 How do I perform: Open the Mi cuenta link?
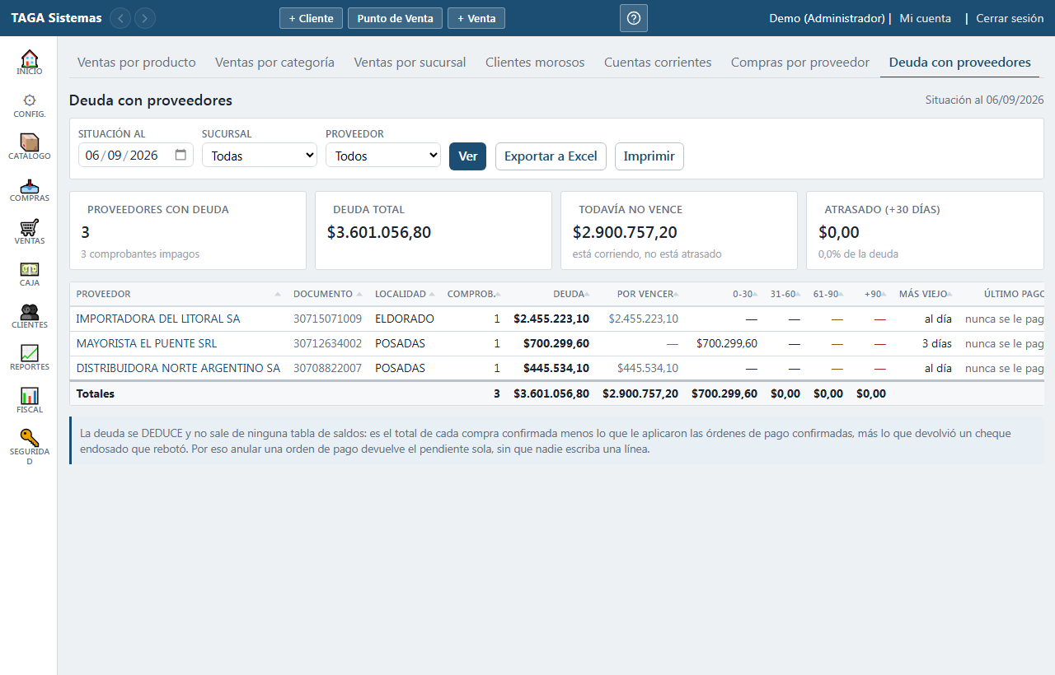click(925, 18)
